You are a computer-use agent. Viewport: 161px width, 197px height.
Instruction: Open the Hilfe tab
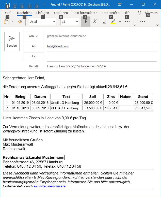click(x=127, y=13)
